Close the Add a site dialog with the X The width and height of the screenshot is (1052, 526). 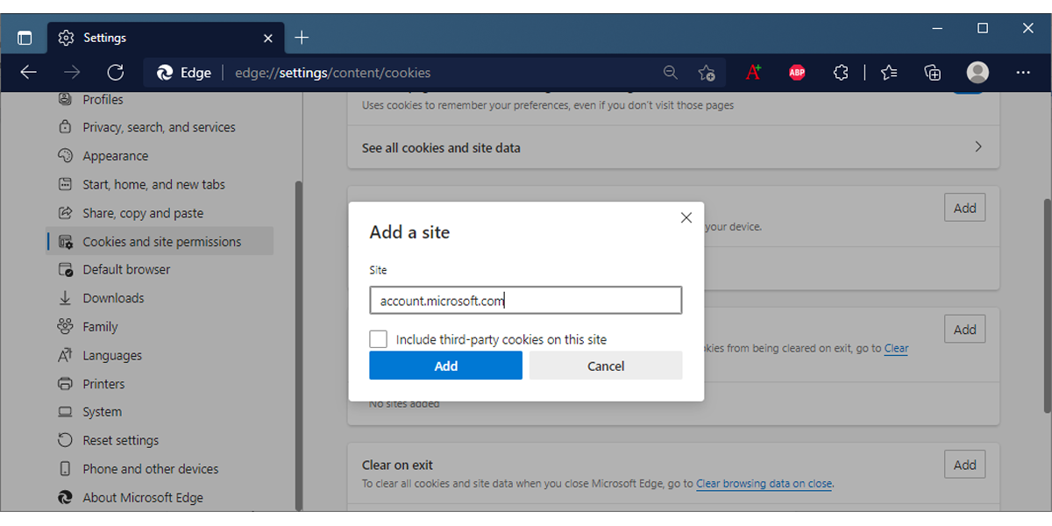[686, 217]
